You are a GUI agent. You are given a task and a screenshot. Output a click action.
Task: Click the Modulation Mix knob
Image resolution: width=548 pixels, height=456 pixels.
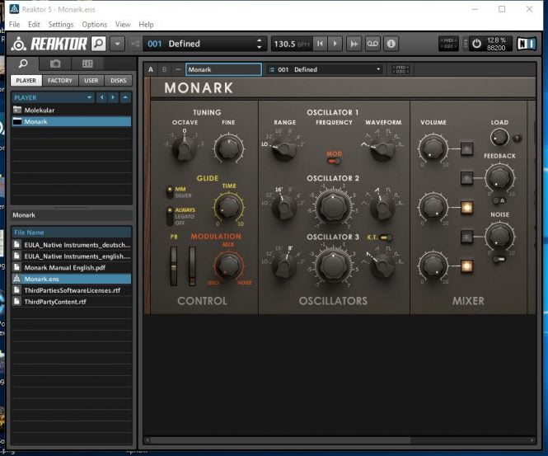(x=228, y=265)
